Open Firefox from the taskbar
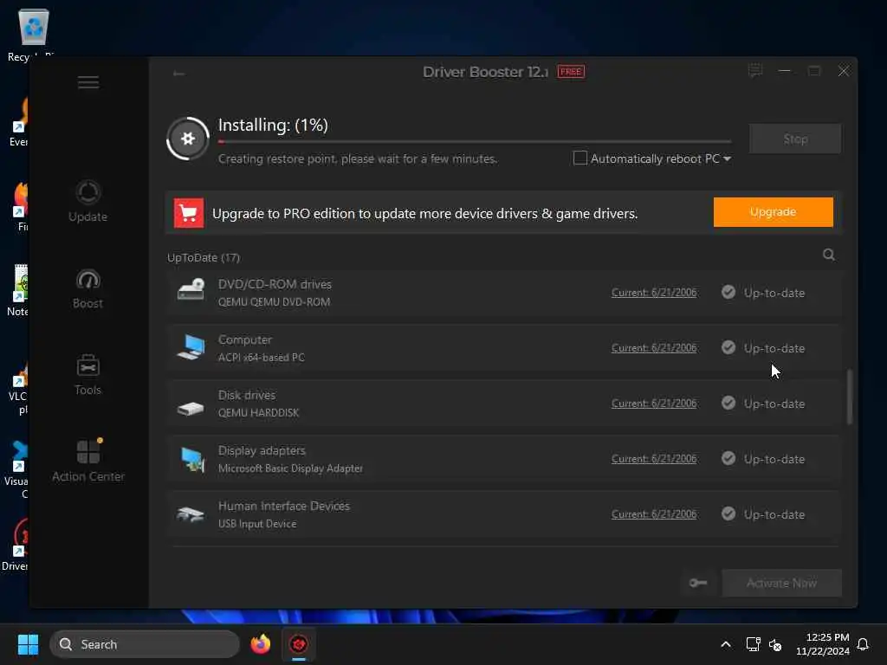 [260, 644]
